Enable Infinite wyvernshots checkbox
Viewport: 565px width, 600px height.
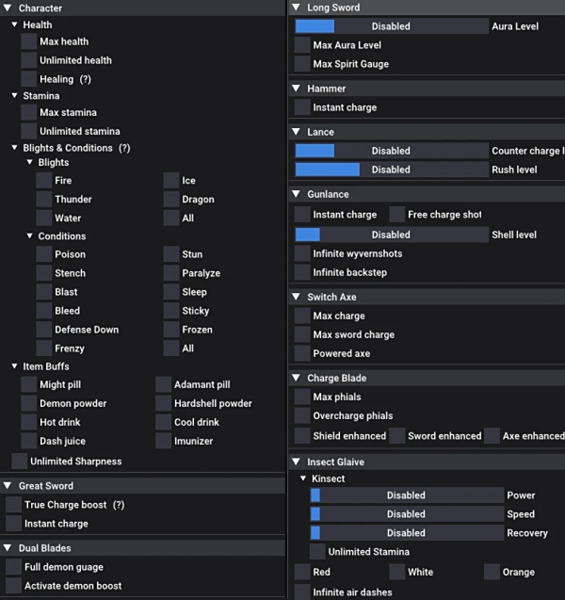point(302,253)
